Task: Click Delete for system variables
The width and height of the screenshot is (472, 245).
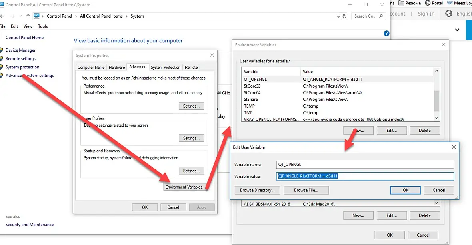Action: (x=425, y=215)
